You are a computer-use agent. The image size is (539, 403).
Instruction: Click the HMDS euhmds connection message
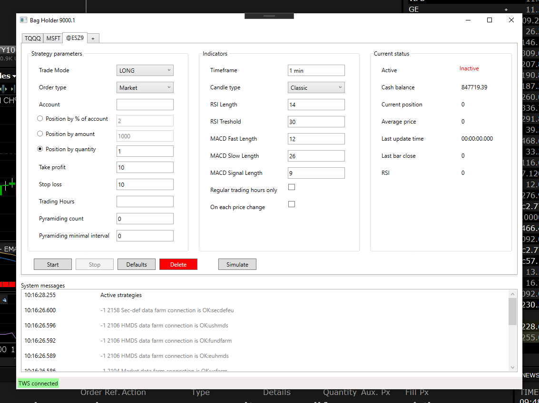coord(165,356)
